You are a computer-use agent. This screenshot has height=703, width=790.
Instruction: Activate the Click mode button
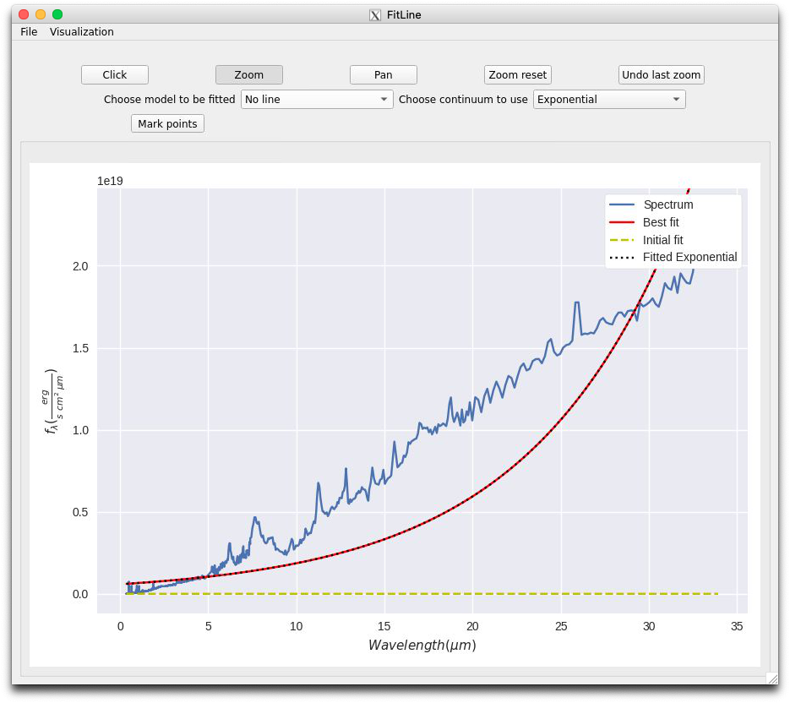point(115,74)
